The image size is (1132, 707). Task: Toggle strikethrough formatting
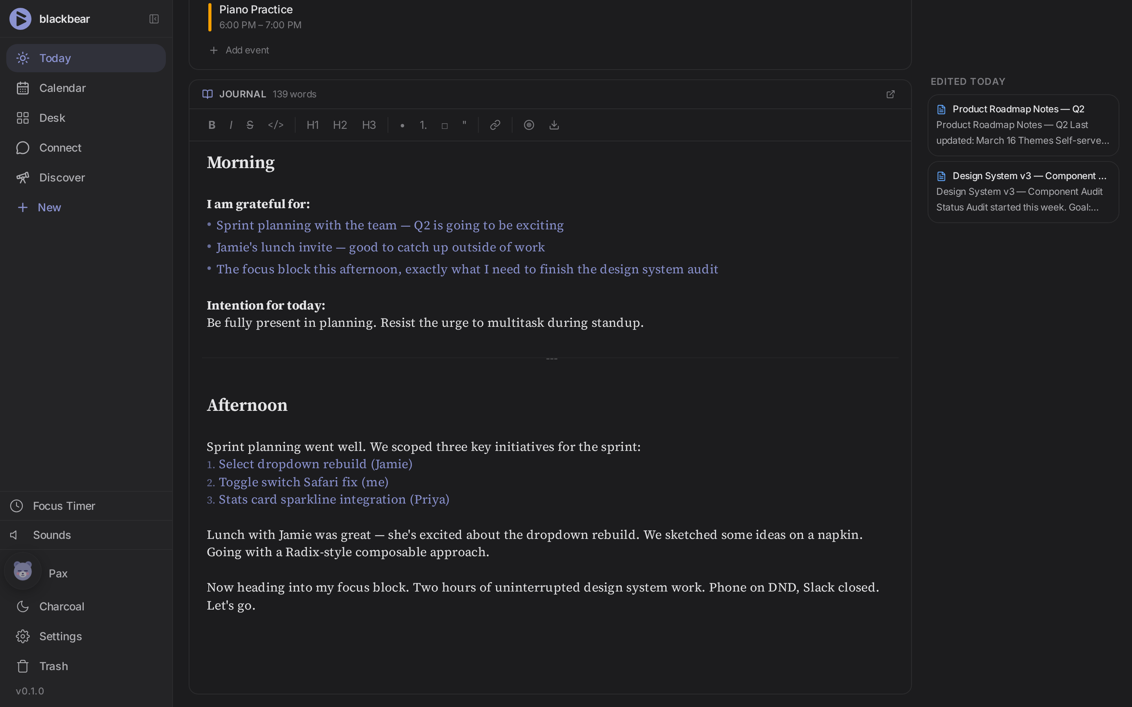pos(250,125)
